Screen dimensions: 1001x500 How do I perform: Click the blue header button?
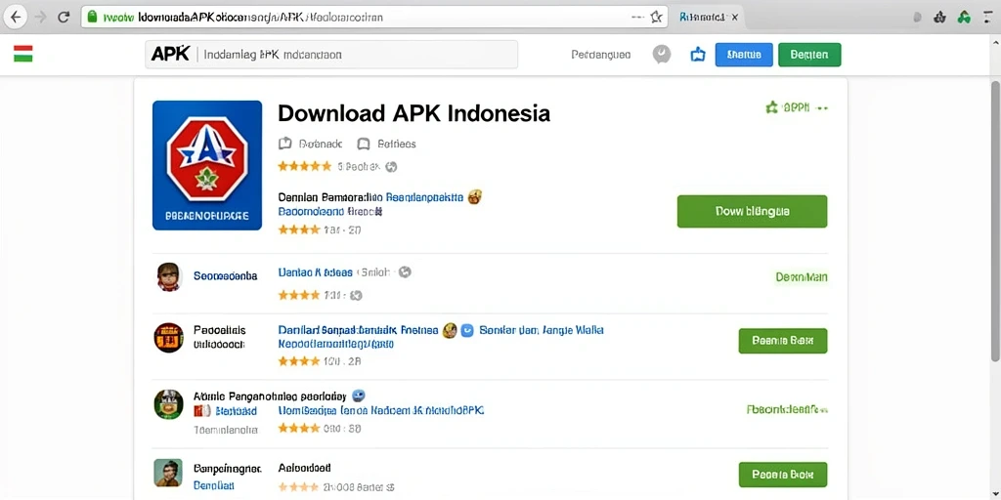[x=744, y=55]
